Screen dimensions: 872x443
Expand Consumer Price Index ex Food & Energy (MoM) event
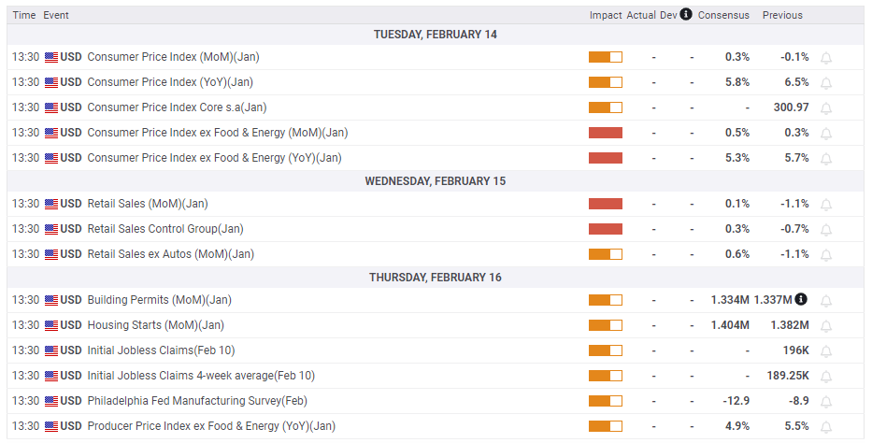click(217, 133)
